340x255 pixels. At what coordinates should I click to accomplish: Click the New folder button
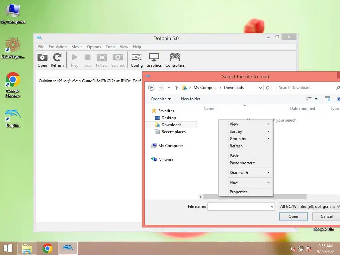click(x=191, y=99)
